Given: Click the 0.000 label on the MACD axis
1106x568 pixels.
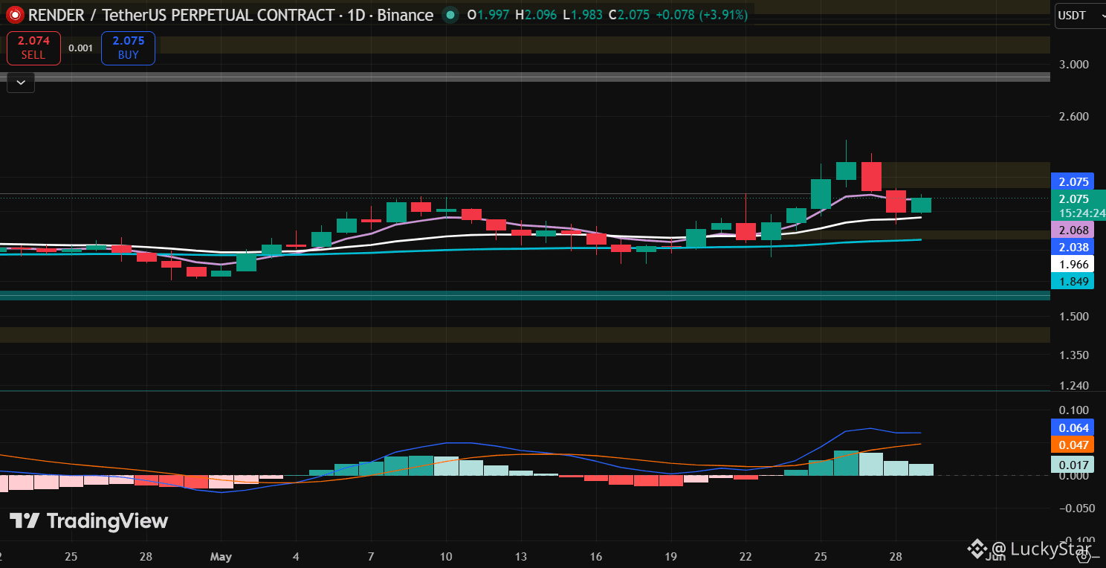Looking at the screenshot, I should [x=1073, y=476].
